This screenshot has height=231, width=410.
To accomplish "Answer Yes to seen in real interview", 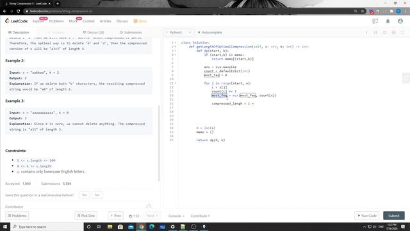I will [x=84, y=195].
